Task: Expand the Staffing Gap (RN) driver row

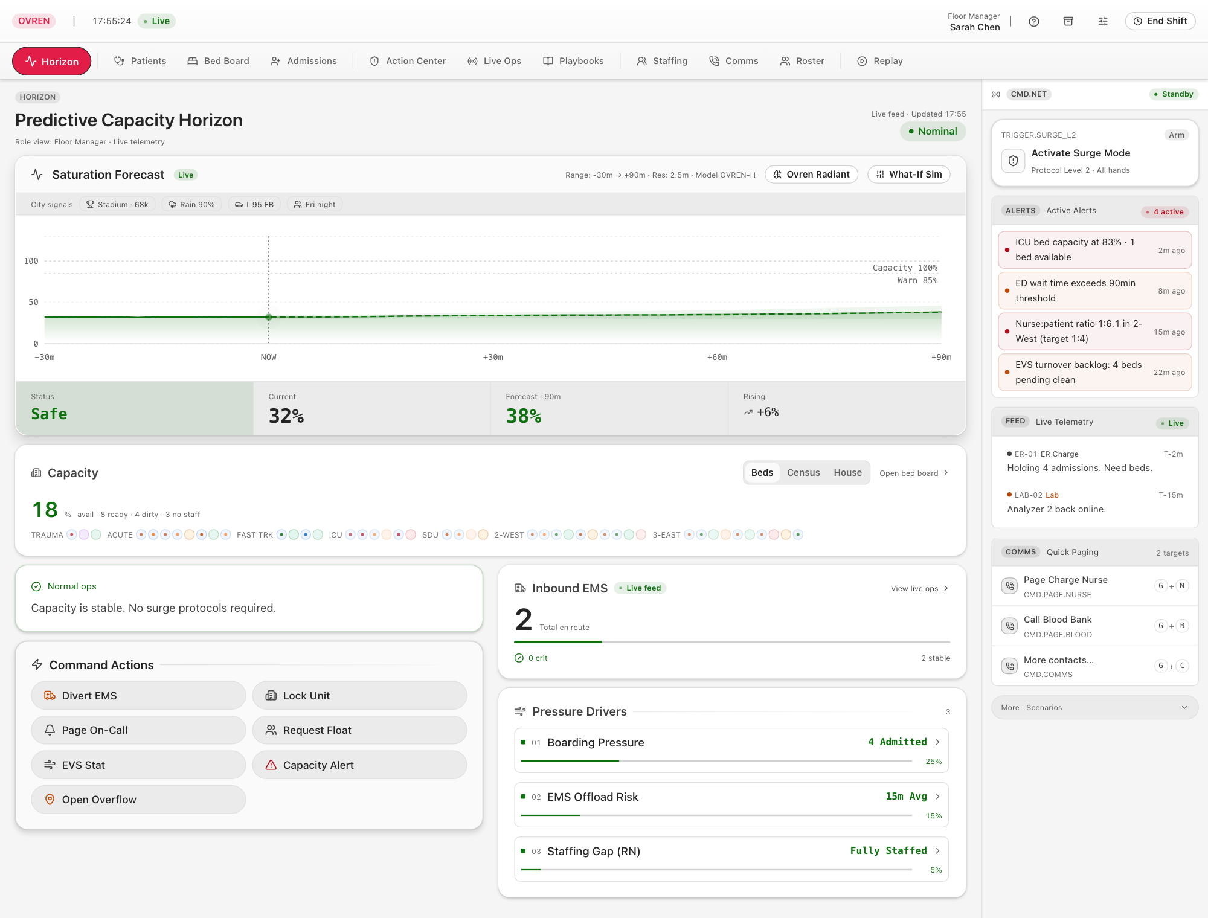Action: point(731,859)
